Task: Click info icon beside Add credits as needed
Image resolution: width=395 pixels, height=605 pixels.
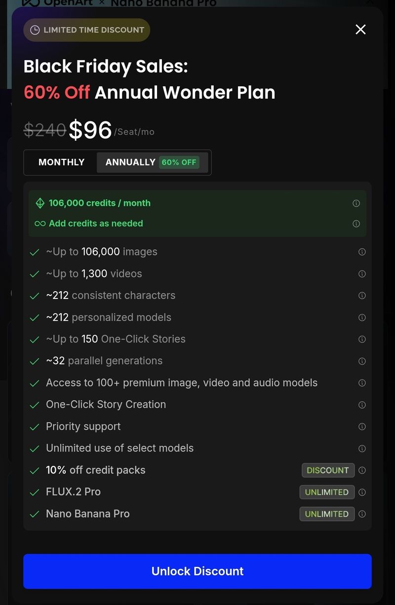Action: (356, 224)
